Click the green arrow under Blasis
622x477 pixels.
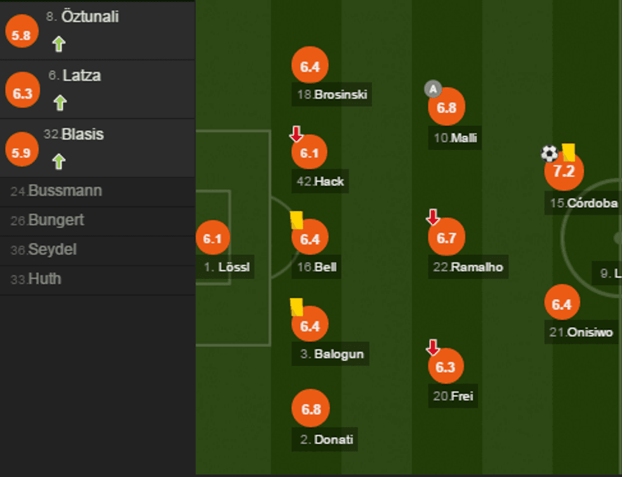click(59, 162)
